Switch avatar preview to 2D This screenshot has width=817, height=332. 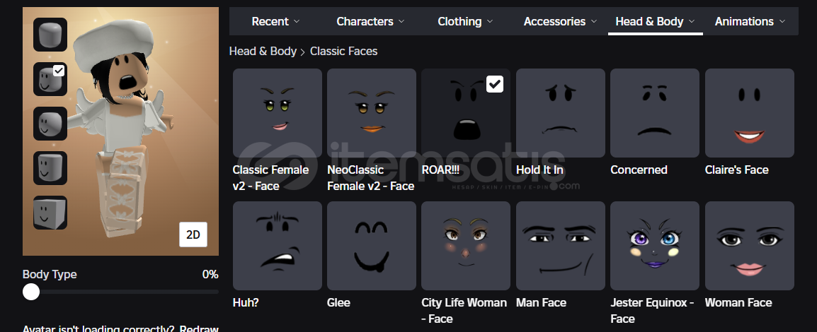click(193, 235)
